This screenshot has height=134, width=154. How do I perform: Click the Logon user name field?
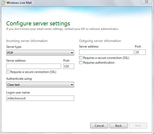[x=40, y=98]
